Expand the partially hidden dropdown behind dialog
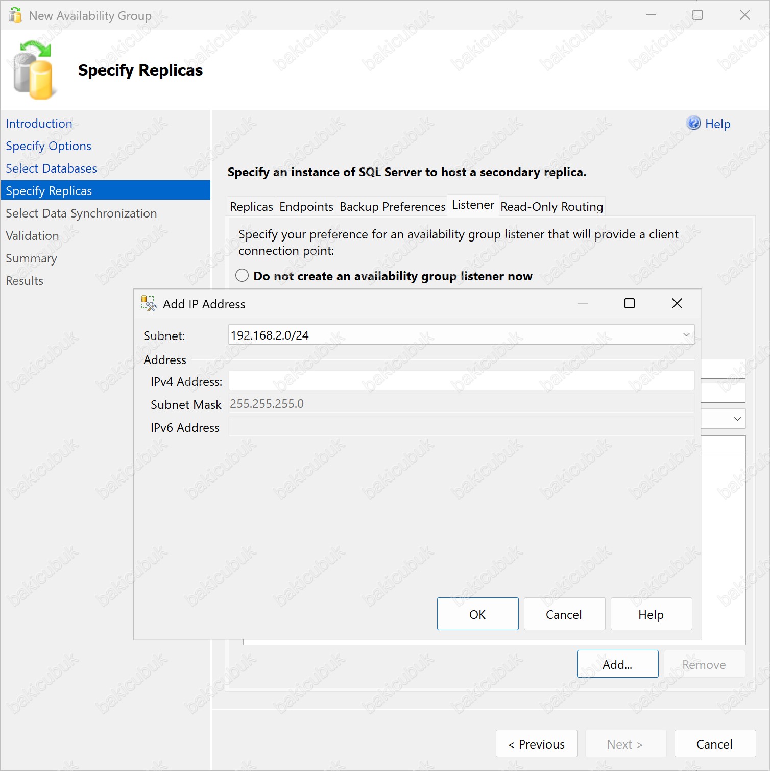 coord(737,419)
